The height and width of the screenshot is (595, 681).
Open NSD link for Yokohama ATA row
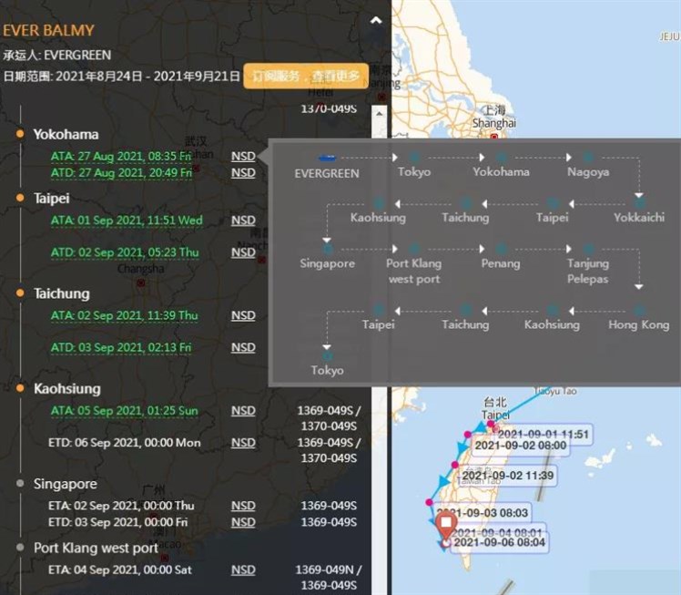[243, 156]
